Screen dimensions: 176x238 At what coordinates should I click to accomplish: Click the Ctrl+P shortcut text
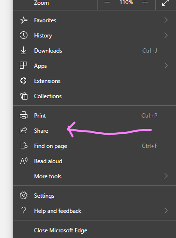pyautogui.click(x=150, y=116)
